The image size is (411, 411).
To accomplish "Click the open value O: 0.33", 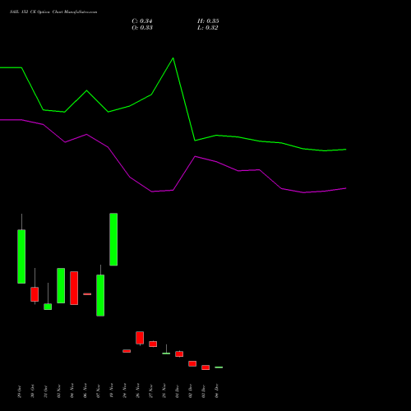I will click(142, 28).
